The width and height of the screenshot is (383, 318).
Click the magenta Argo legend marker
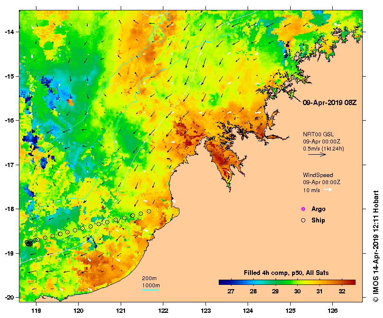tap(303, 209)
